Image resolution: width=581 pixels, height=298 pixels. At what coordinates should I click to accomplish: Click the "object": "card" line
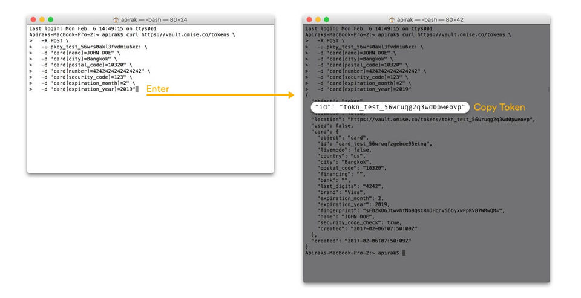click(x=343, y=138)
